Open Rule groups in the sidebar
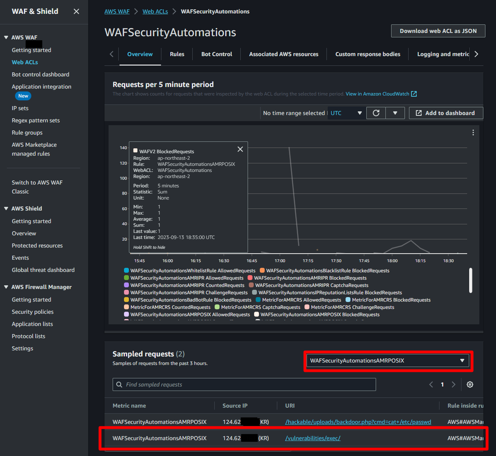Screen dimensions: 496x456 point(27,132)
